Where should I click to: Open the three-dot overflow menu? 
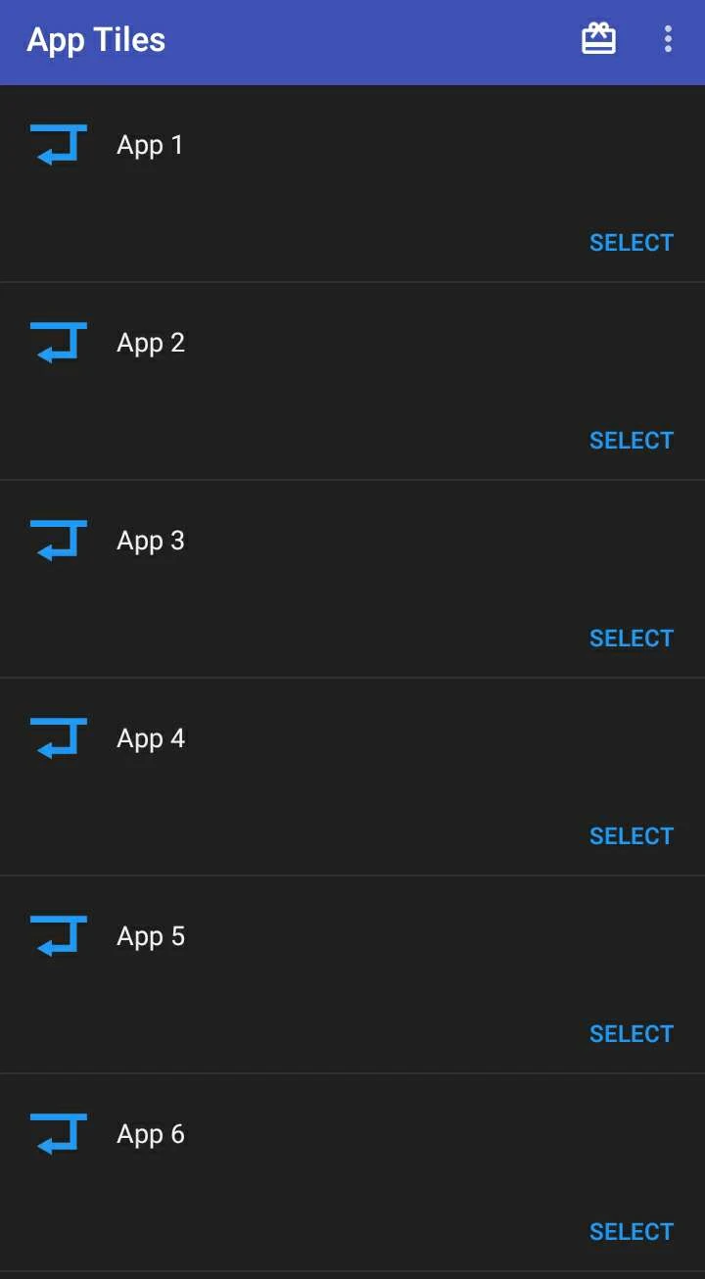[668, 39]
